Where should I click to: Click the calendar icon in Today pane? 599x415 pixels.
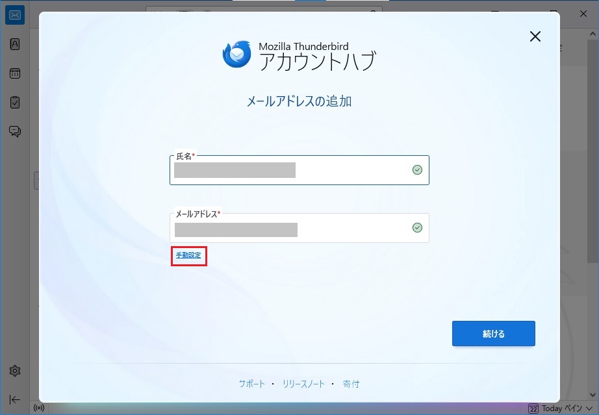533,409
